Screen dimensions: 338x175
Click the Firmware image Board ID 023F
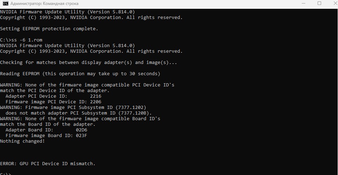point(82,136)
